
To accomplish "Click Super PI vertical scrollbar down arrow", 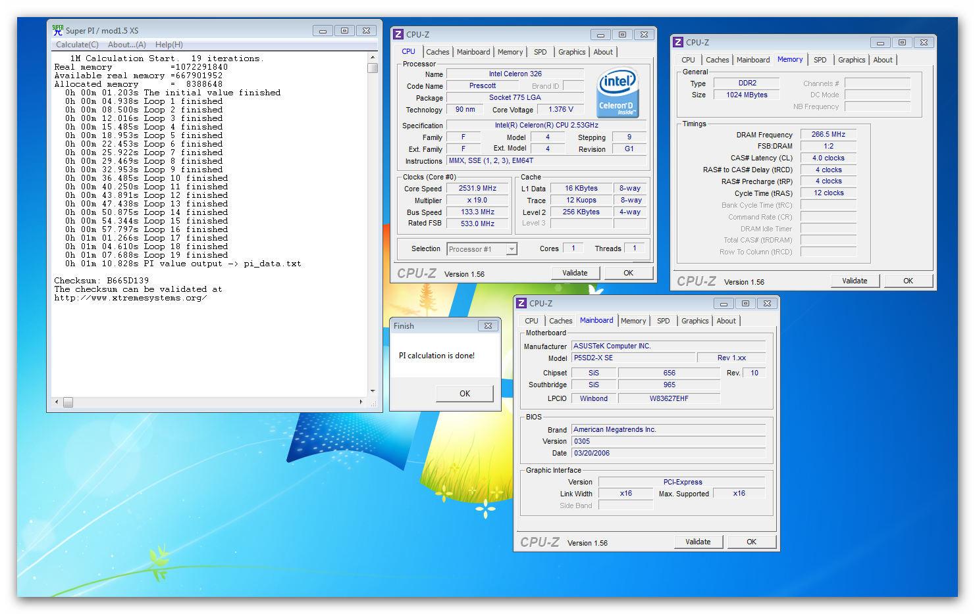I will click(373, 391).
